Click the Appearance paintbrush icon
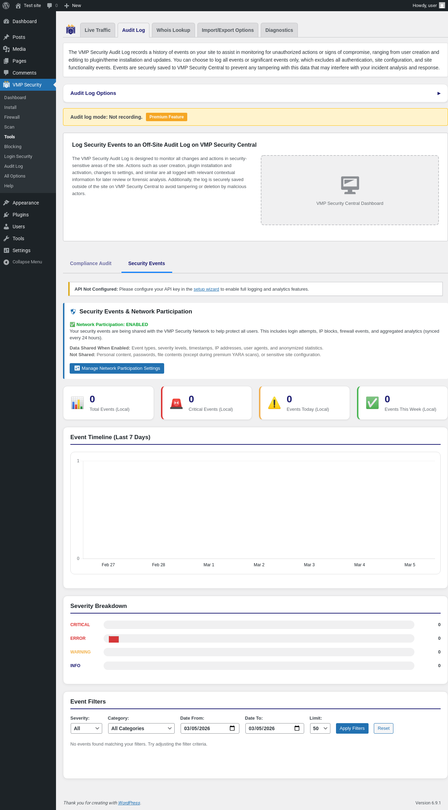The width and height of the screenshot is (448, 810). point(6,203)
